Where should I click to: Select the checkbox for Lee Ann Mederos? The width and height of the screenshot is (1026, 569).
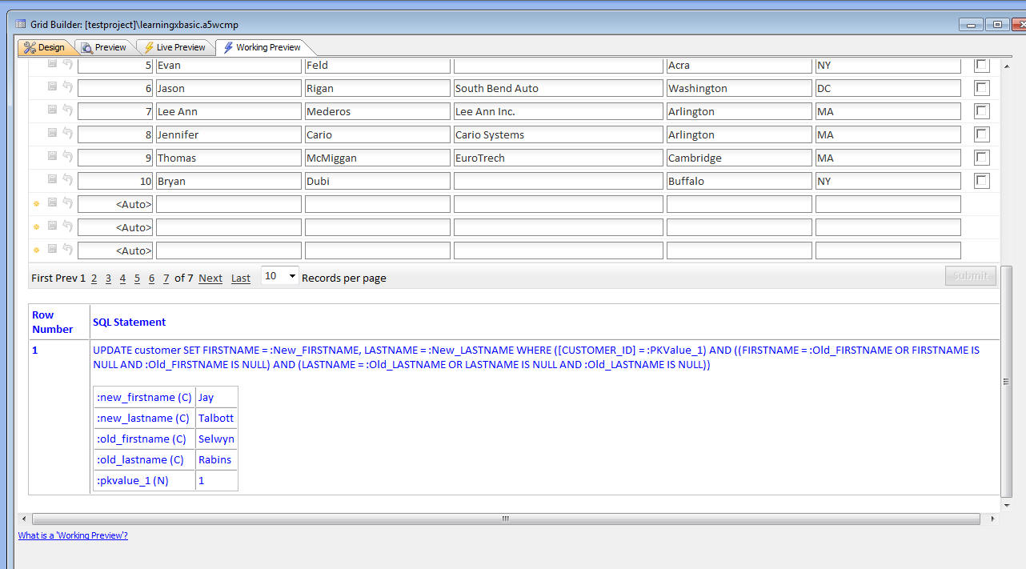981,111
